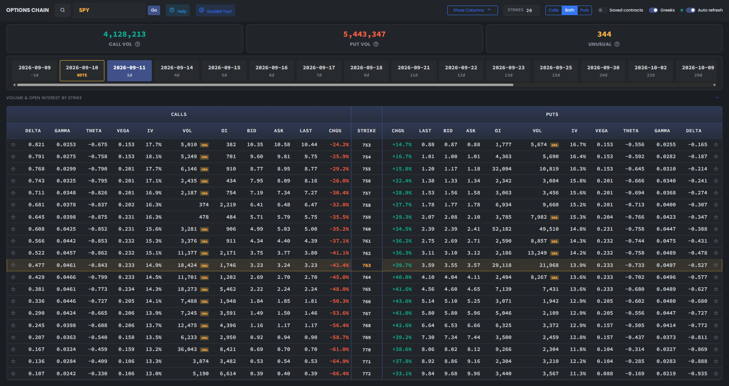Enable the Saved contracts switch

(602, 10)
